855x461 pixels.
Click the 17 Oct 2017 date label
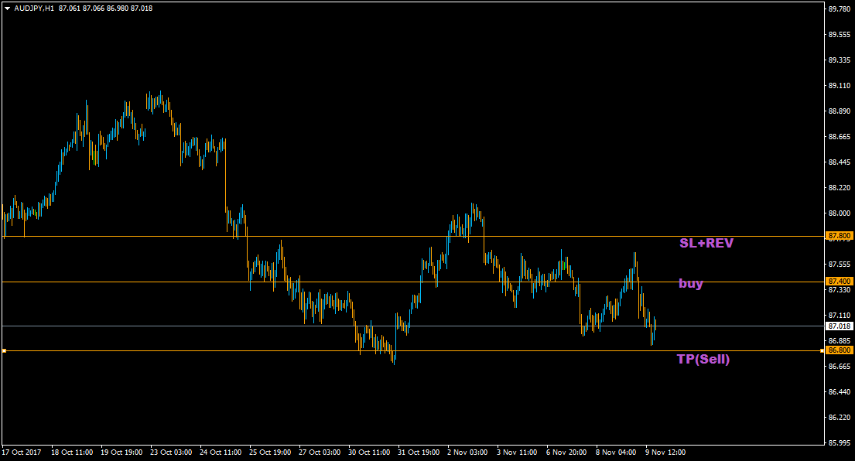click(x=21, y=452)
